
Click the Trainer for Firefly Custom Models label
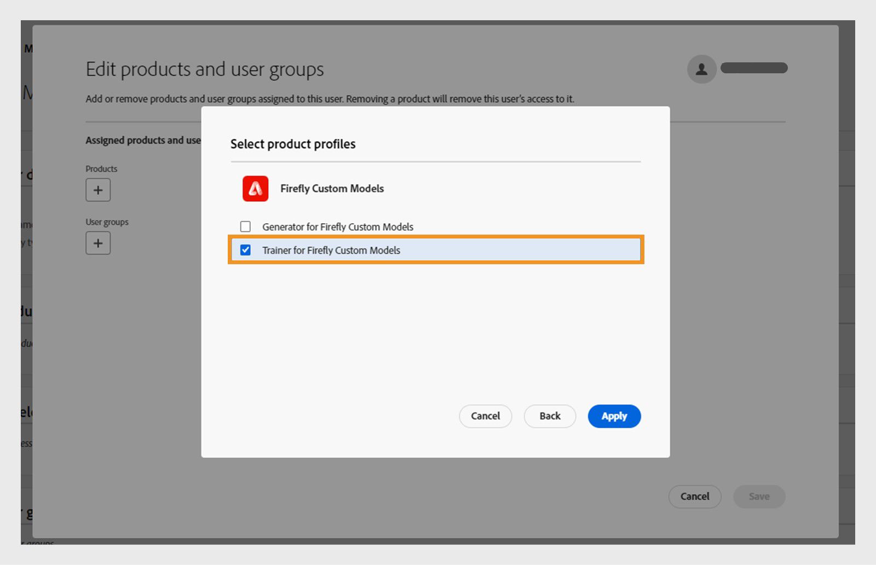pyautogui.click(x=331, y=250)
